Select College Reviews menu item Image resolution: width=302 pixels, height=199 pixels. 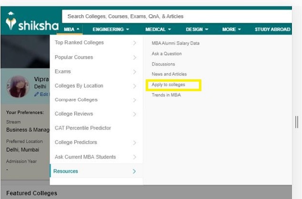coord(74,114)
